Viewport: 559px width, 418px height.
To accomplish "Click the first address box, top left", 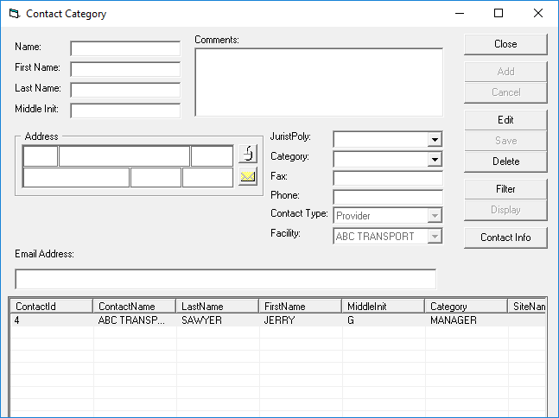I will (41, 155).
